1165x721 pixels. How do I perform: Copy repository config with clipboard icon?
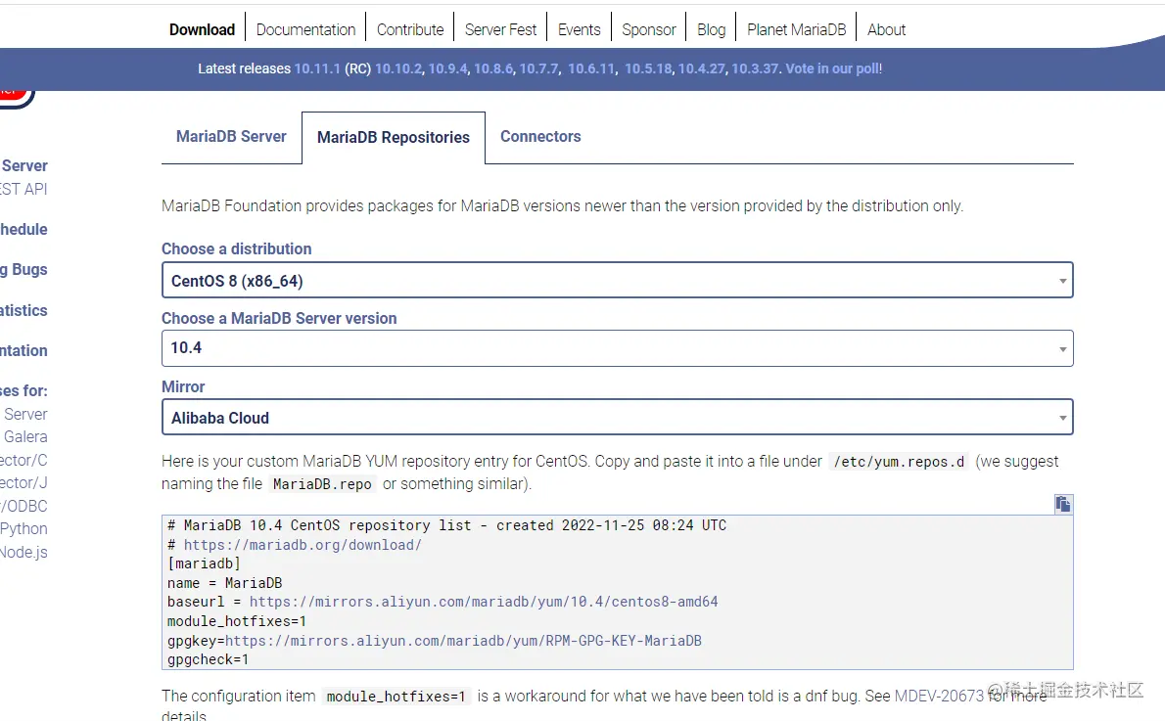point(1063,504)
